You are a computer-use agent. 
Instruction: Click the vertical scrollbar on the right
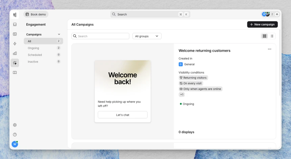(280, 62)
